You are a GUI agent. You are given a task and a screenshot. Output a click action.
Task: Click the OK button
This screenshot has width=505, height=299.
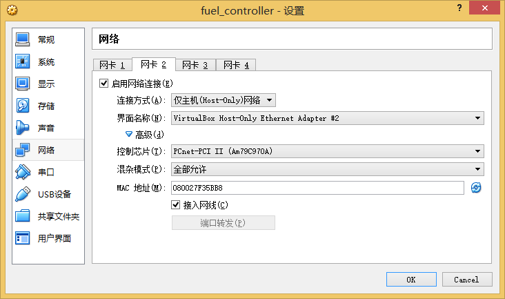click(x=411, y=280)
